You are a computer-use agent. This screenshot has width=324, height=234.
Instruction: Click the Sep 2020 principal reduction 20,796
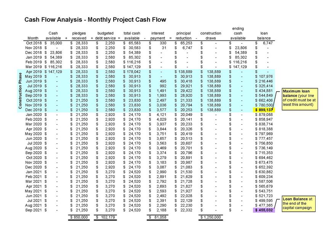(x=186, y=153)
